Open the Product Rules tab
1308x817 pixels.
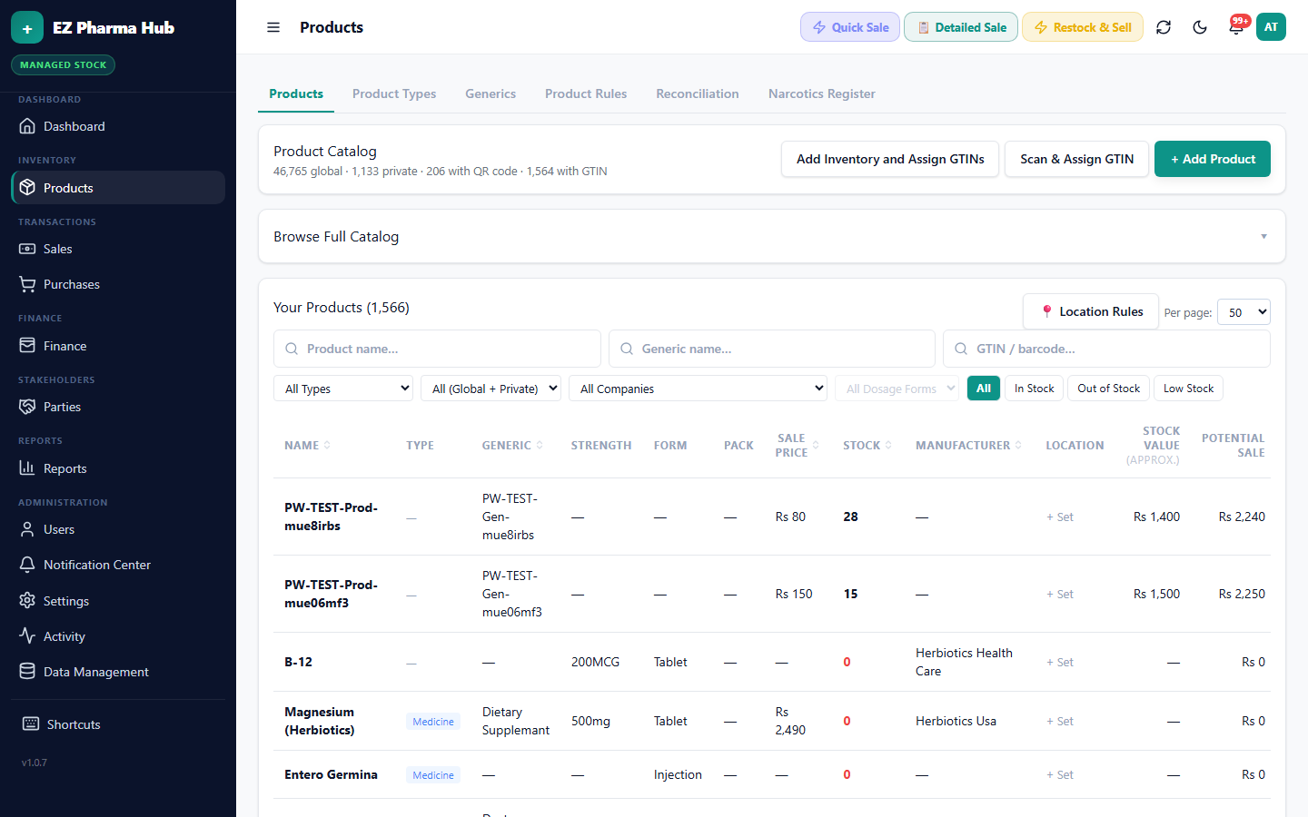586,94
